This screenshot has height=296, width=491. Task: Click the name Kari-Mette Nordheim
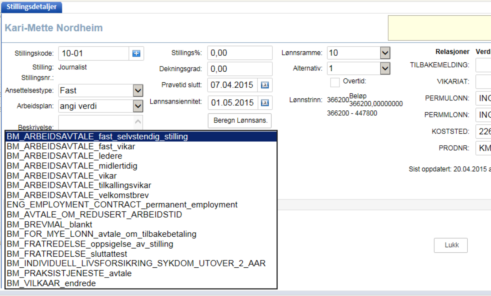(54, 28)
